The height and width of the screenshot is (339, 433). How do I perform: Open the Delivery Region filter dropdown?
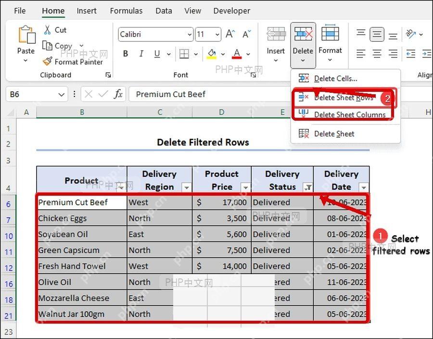(187, 188)
